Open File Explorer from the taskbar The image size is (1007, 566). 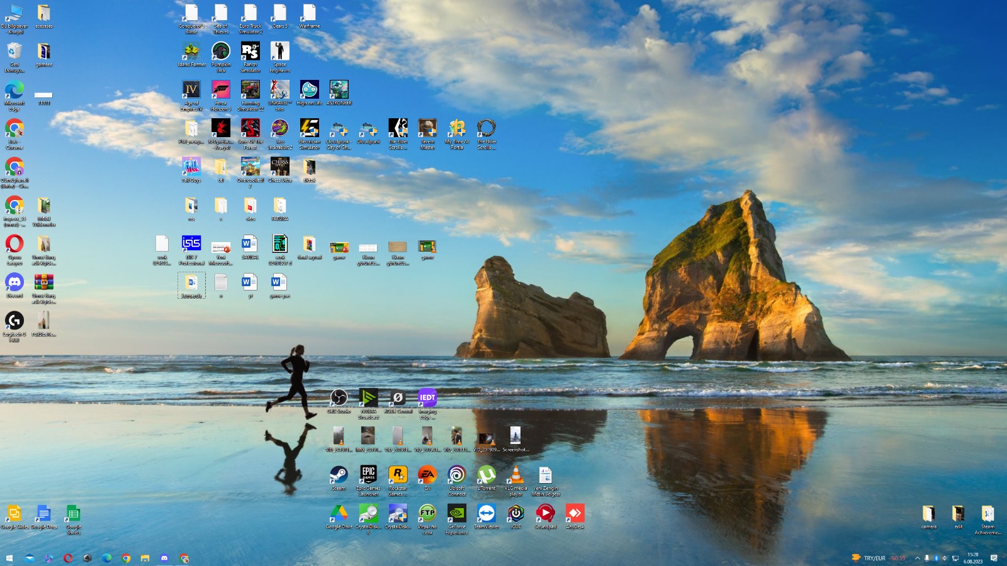point(145,558)
